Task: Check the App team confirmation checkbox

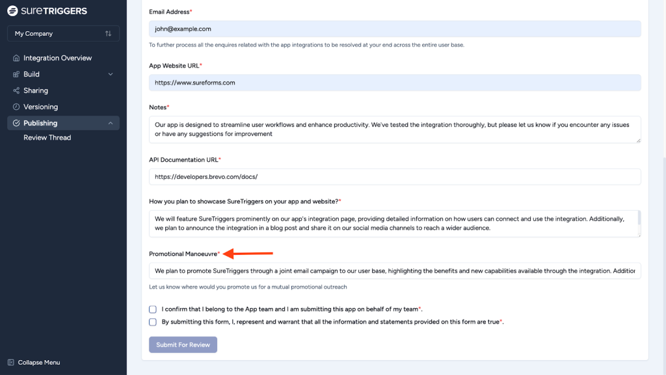Action: pyautogui.click(x=153, y=309)
